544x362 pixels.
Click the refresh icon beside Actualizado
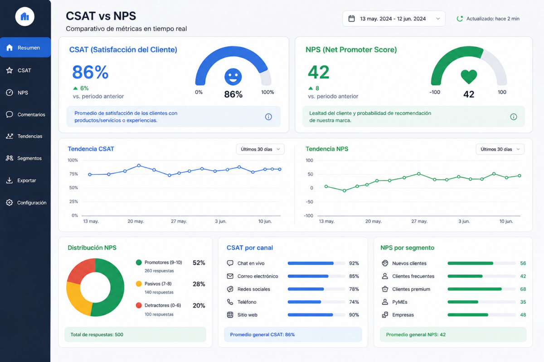(460, 19)
